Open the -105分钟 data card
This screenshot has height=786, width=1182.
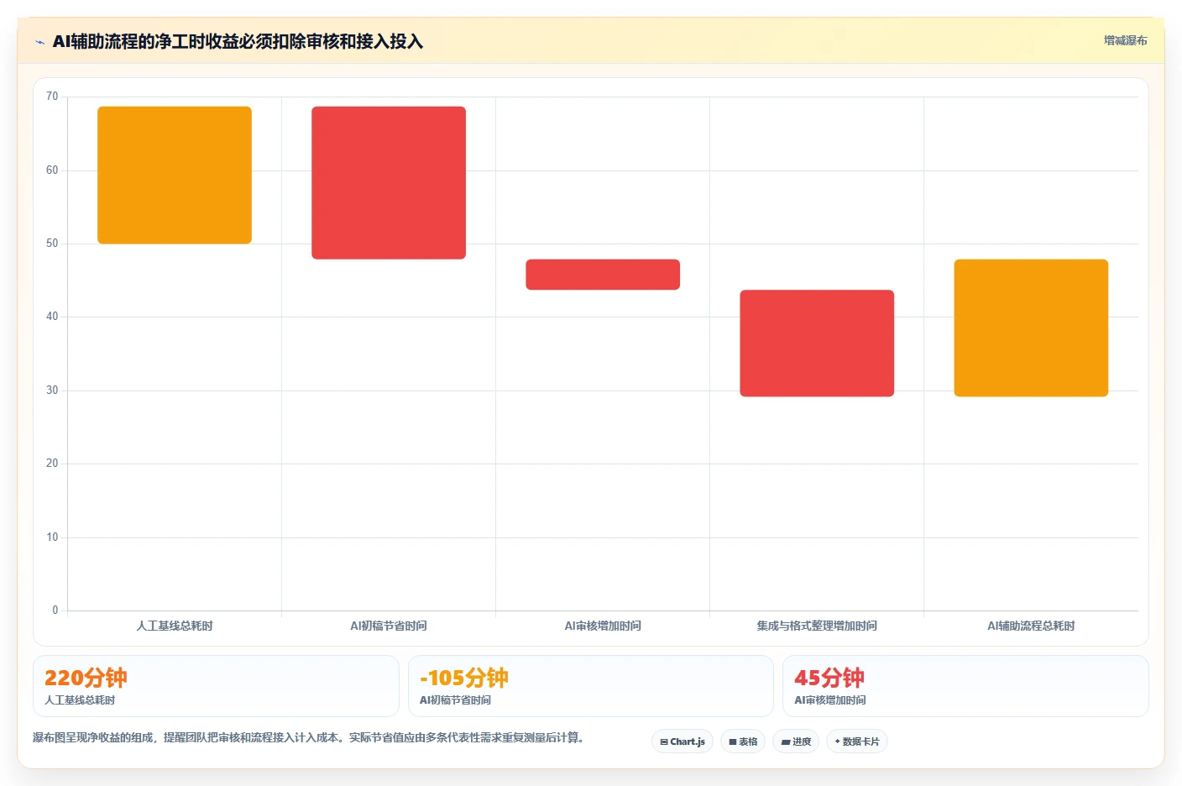click(591, 686)
